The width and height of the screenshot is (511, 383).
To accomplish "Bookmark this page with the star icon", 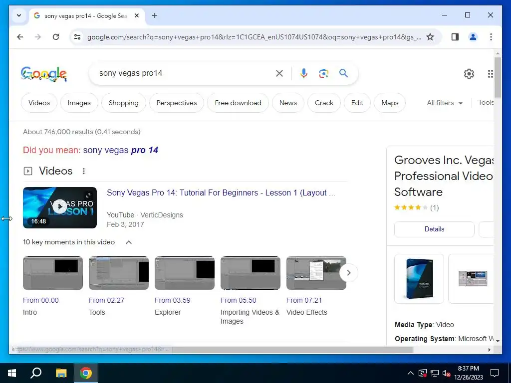I will click(x=430, y=37).
